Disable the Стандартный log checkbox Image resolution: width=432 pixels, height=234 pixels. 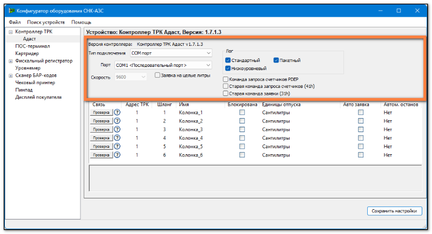coord(228,60)
